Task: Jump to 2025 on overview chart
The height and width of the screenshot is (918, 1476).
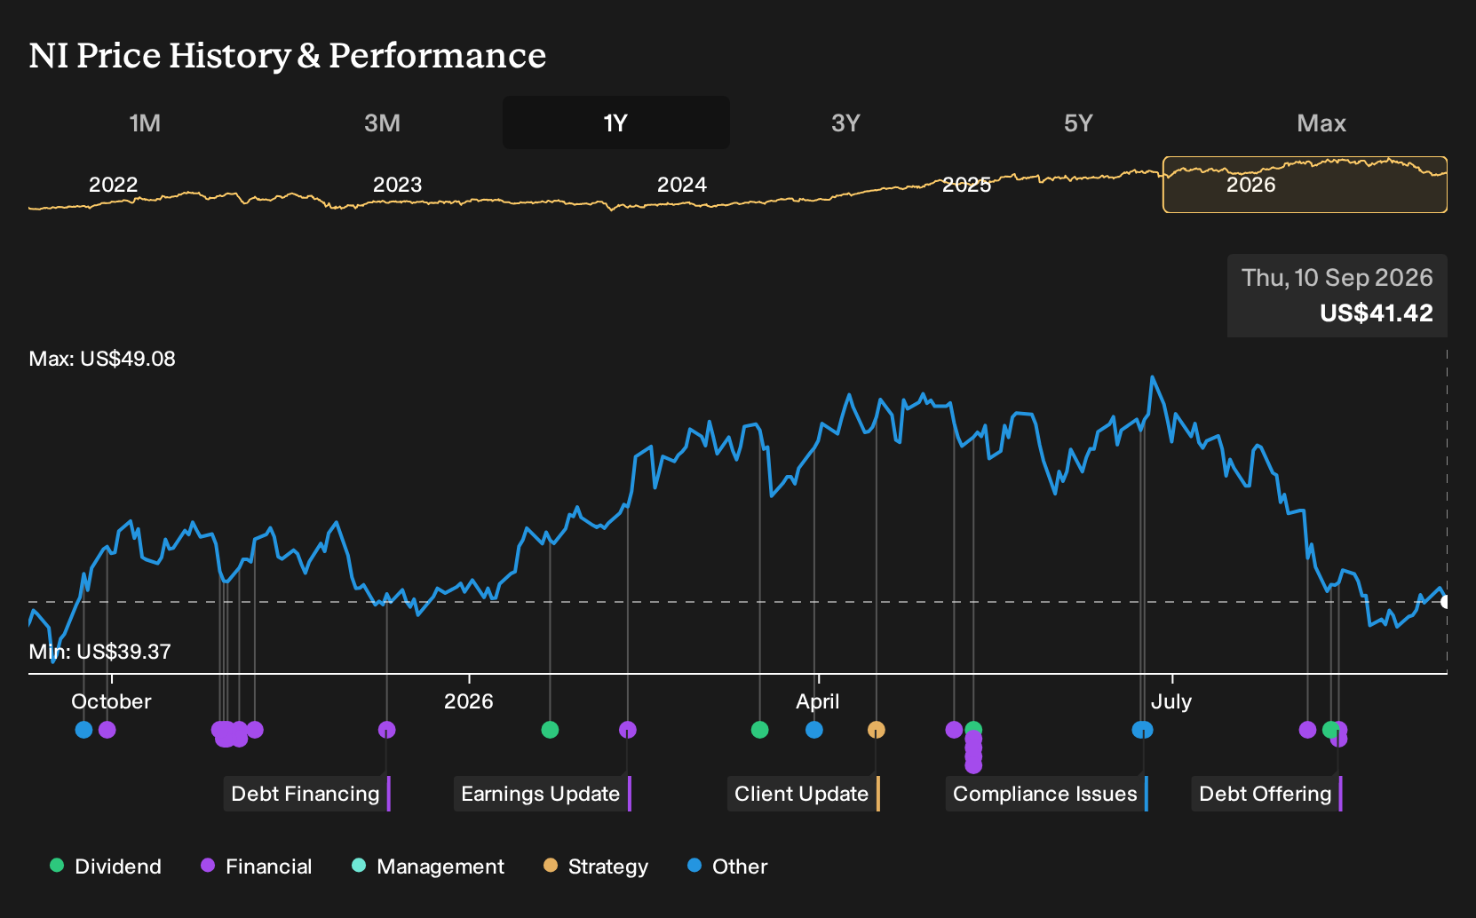Action: (x=966, y=185)
